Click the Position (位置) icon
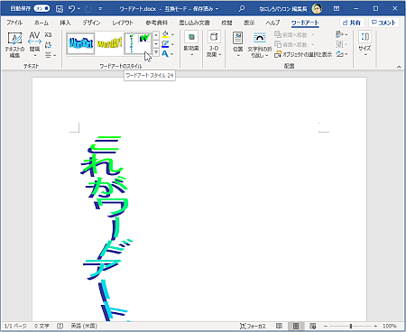This screenshot has height=332, width=406. coord(238,38)
